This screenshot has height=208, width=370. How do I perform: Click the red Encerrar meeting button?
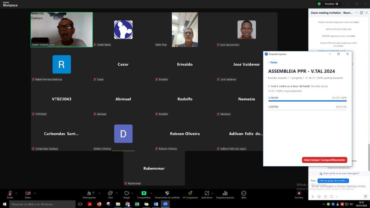(x=299, y=193)
